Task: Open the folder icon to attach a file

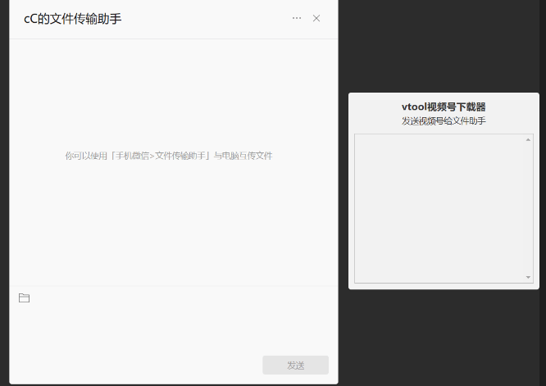Action: [x=24, y=298]
